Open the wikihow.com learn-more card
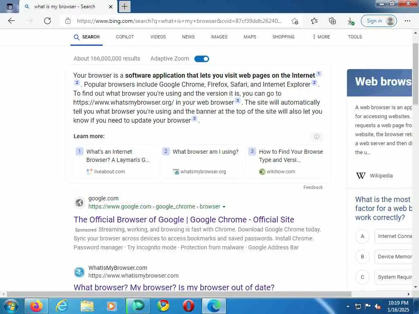The width and height of the screenshot is (419, 314). click(x=285, y=161)
